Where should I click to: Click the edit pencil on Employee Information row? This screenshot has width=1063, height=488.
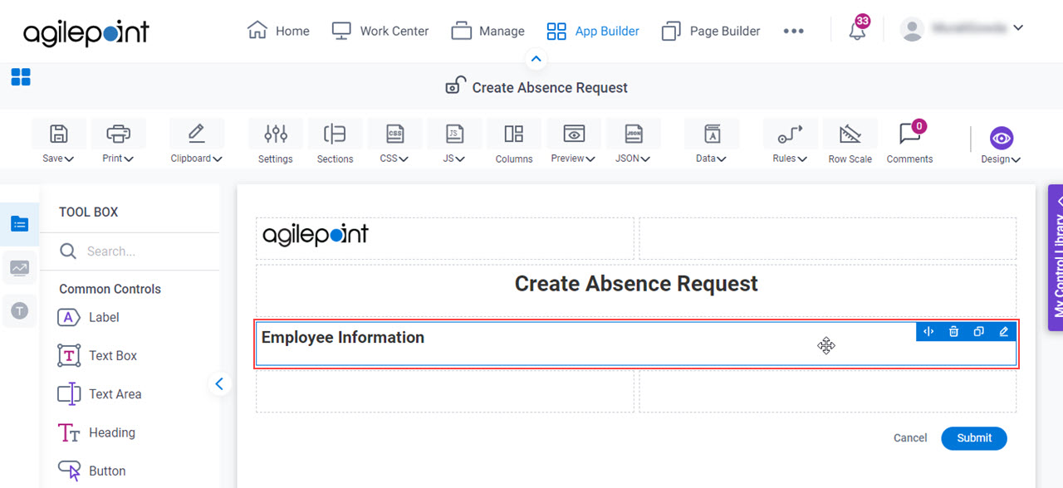coord(1003,331)
